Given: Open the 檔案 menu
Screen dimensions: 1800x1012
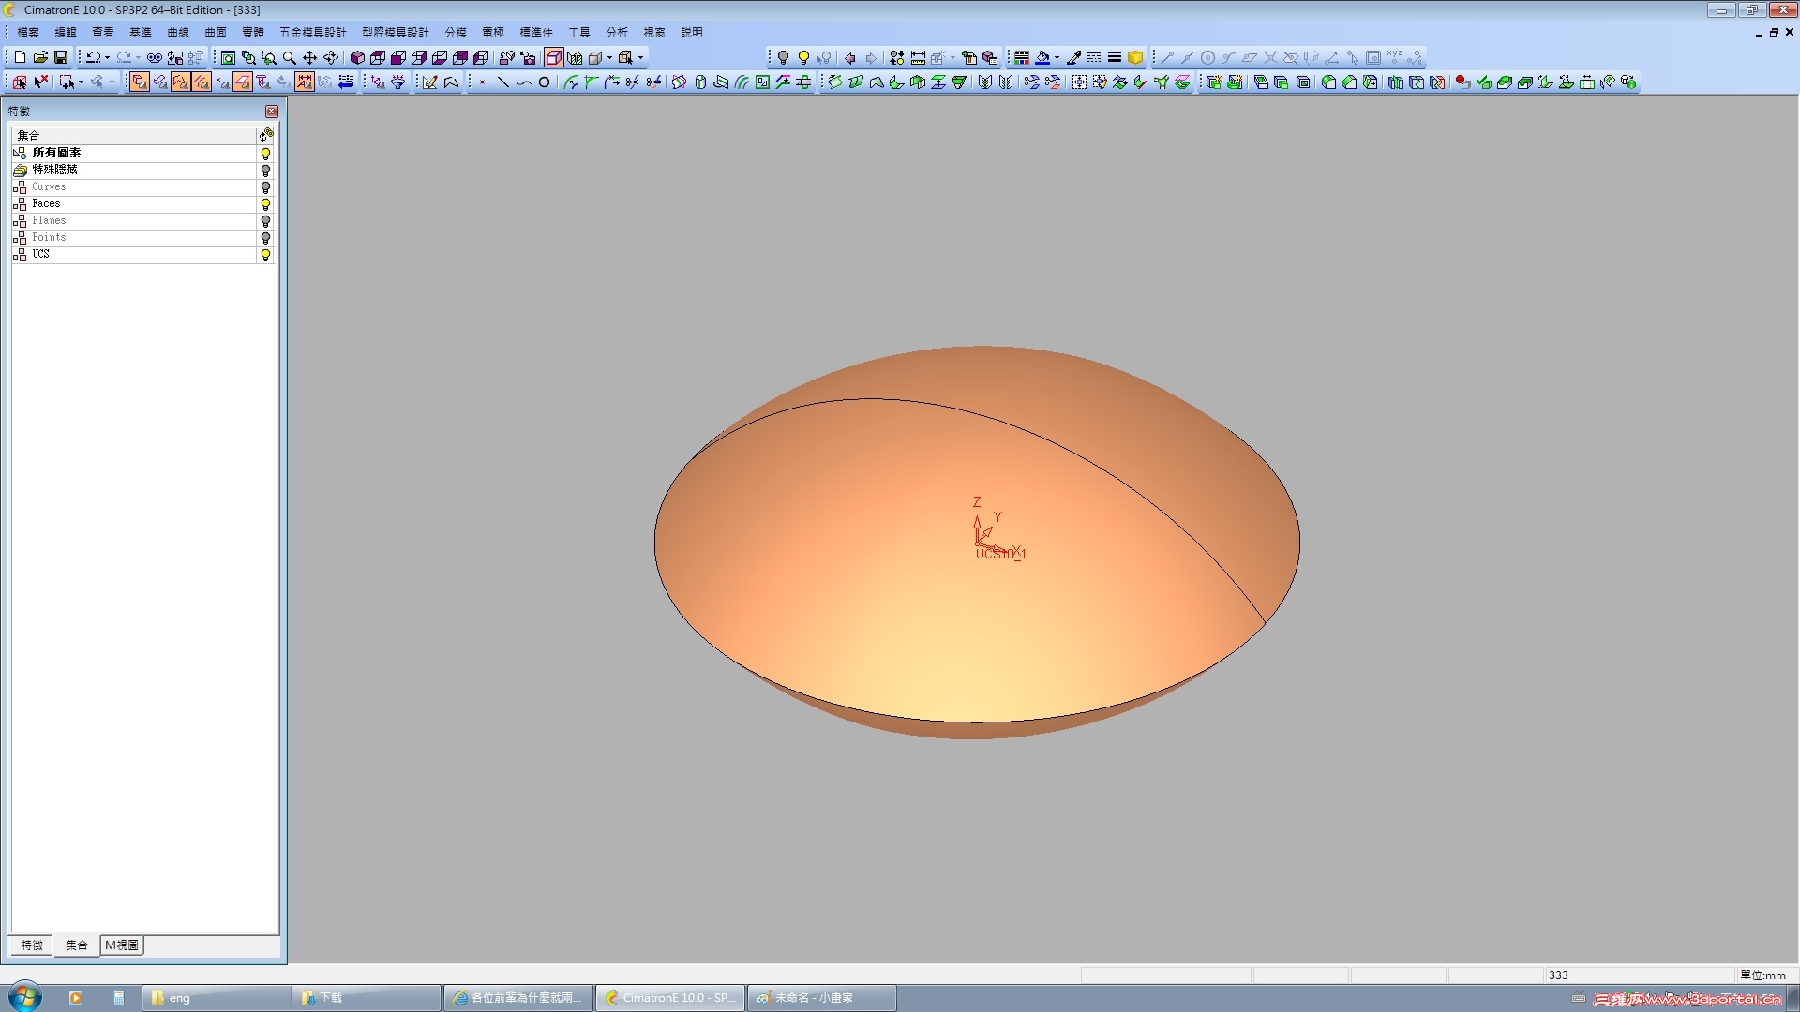Looking at the screenshot, I should click(28, 32).
